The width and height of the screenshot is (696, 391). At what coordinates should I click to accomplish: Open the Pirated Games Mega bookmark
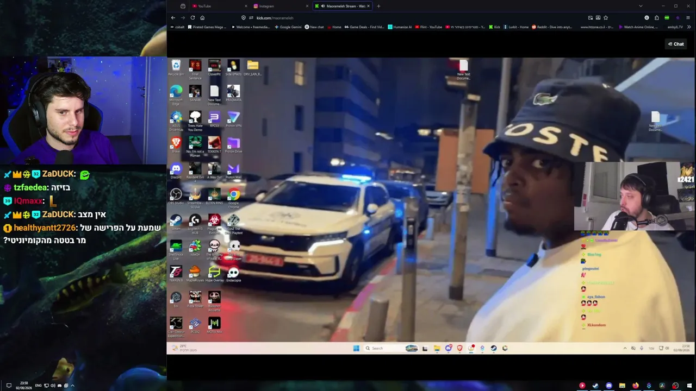207,27
